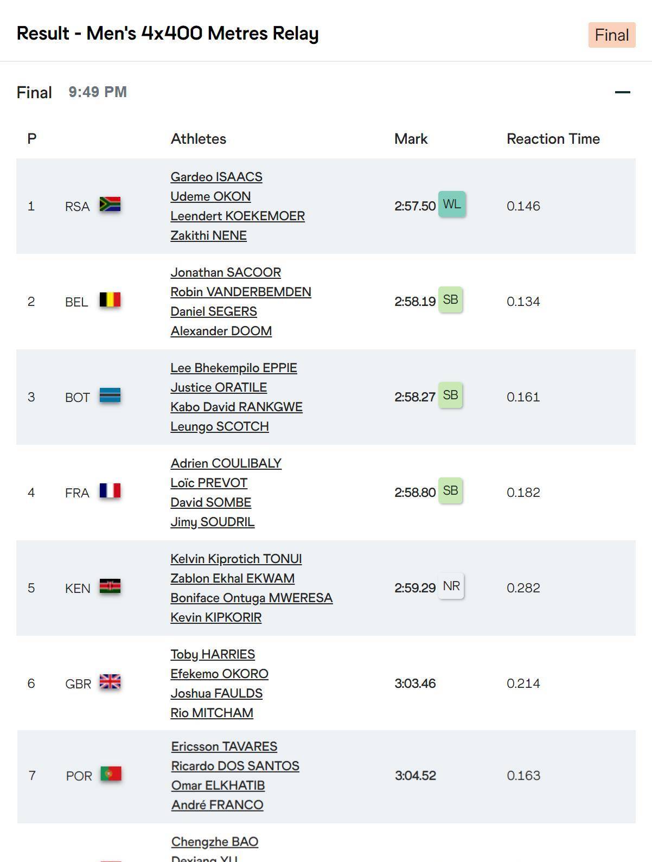Open Kevin KIPKORIR athlete profile
The image size is (652, 862).
point(216,617)
